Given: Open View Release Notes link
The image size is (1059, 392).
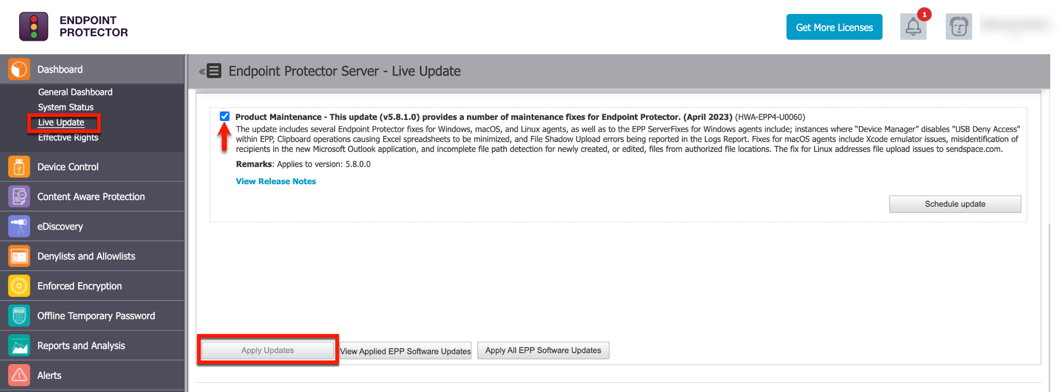Looking at the screenshot, I should [x=276, y=182].
